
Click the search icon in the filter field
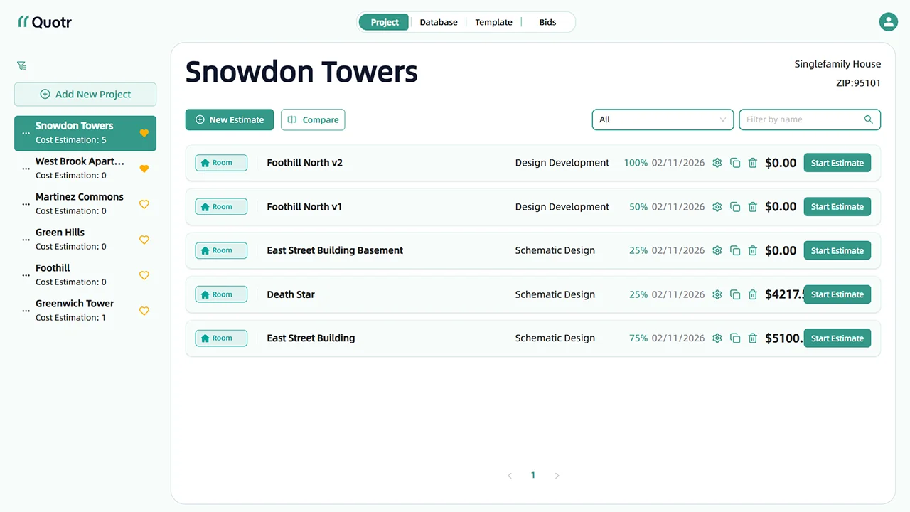pos(868,119)
